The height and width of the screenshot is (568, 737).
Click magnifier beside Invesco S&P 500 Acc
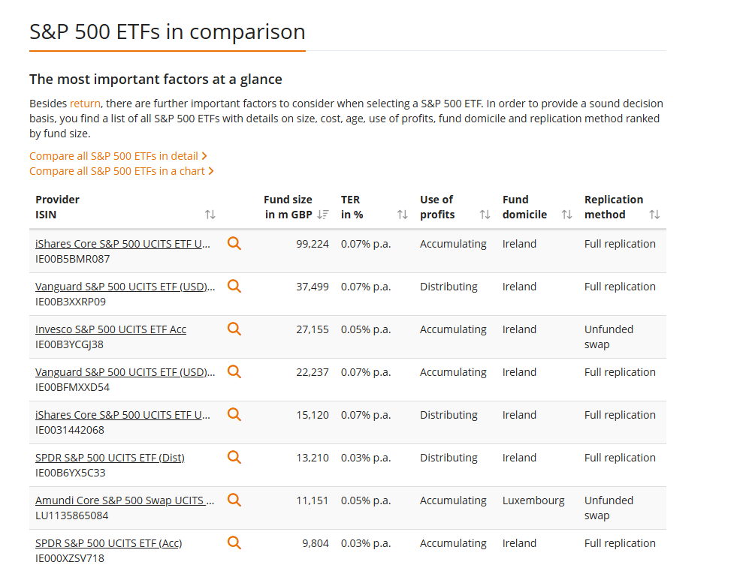pos(234,329)
